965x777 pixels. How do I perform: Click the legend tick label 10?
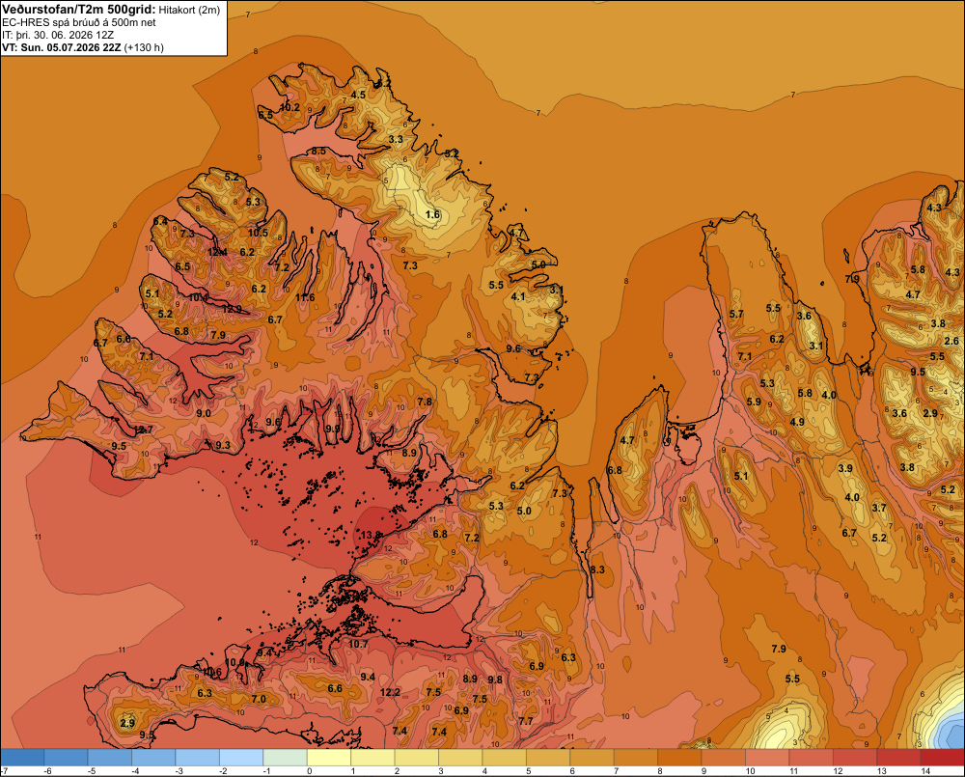pos(750,771)
